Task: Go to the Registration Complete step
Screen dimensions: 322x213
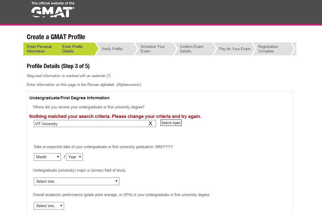Action: (268, 49)
